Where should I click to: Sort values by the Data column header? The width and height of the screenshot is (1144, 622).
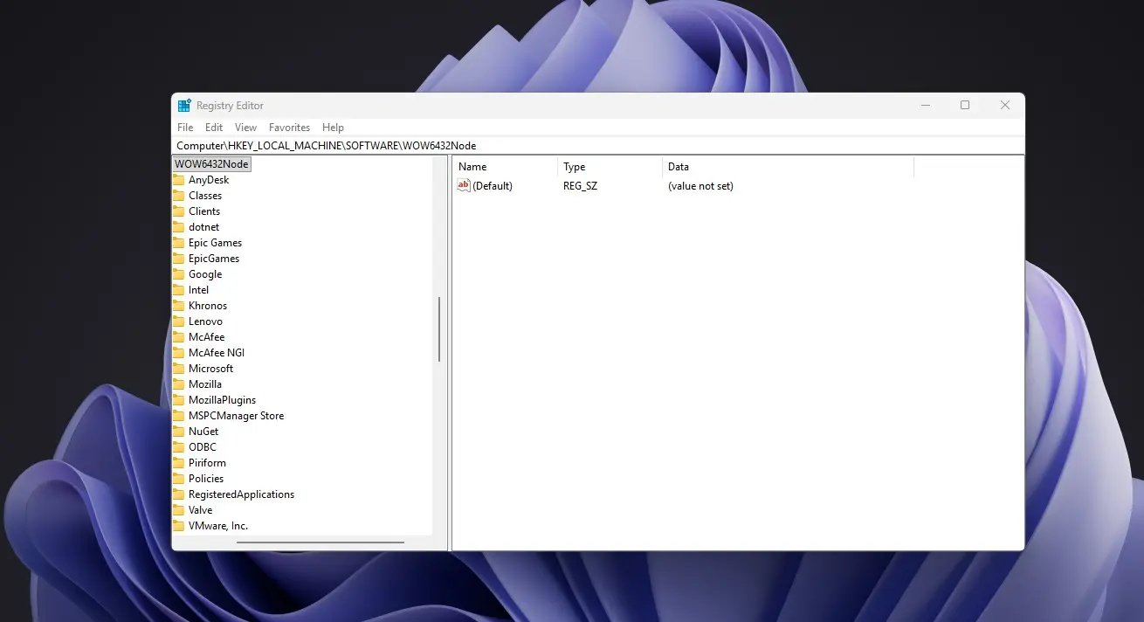(x=788, y=167)
